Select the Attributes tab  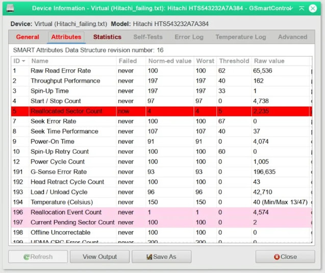[x=66, y=37]
